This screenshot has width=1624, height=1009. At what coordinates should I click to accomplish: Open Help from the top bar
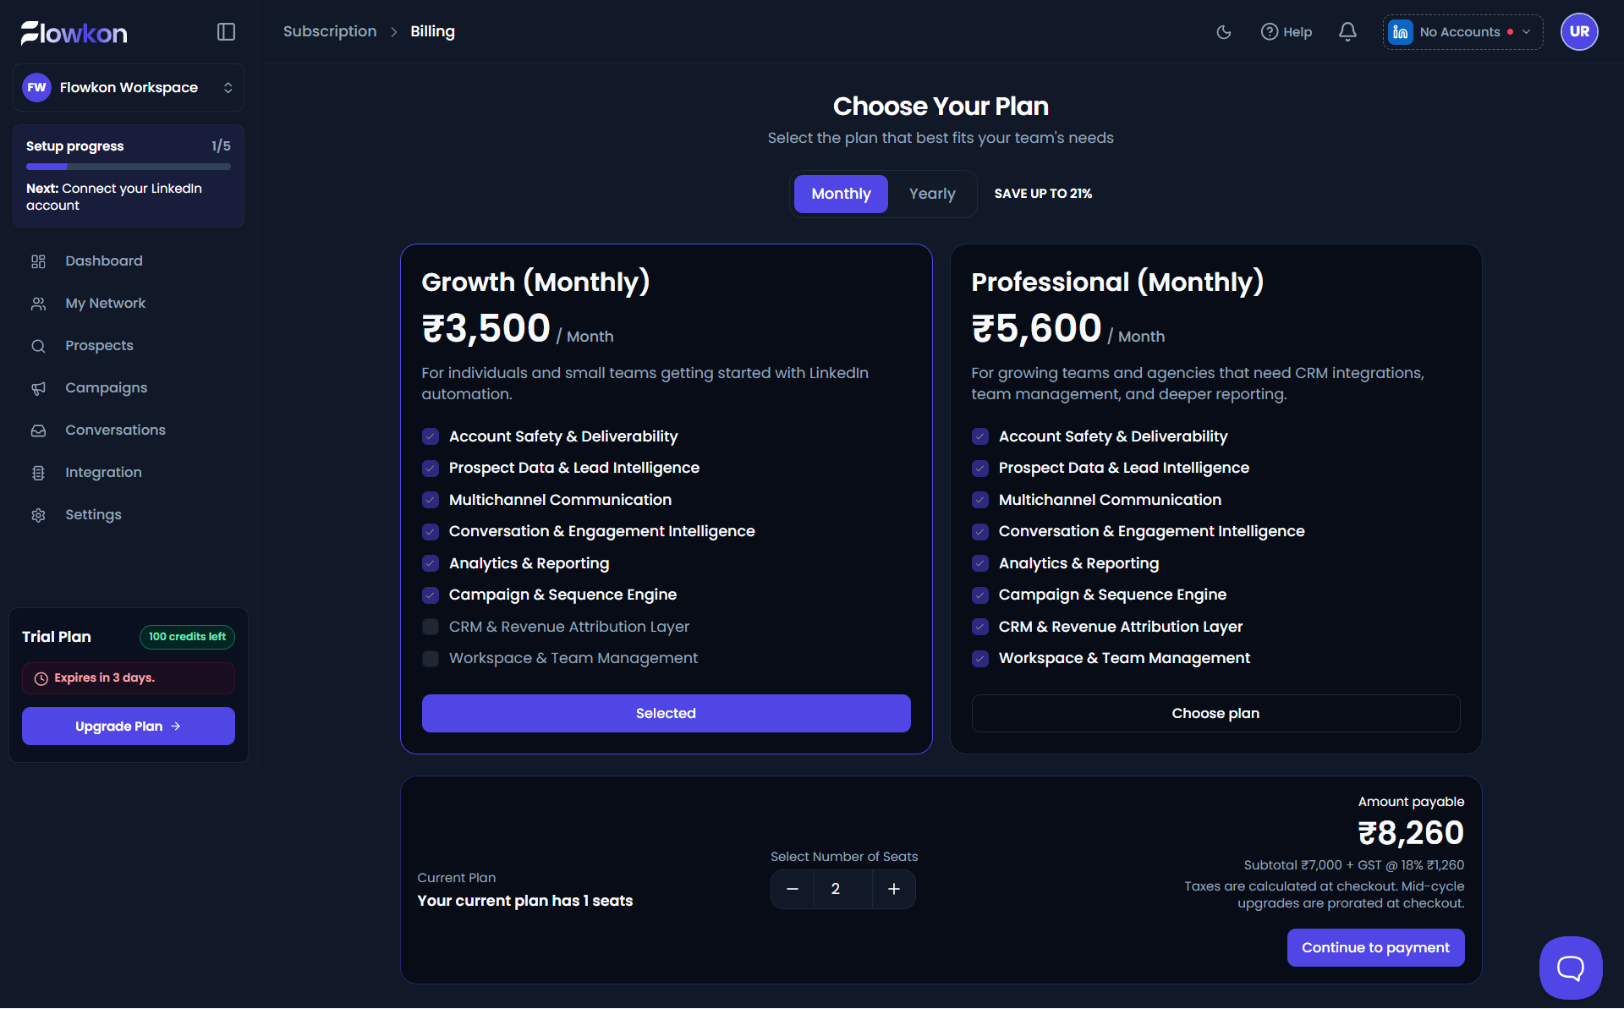[x=1287, y=32]
